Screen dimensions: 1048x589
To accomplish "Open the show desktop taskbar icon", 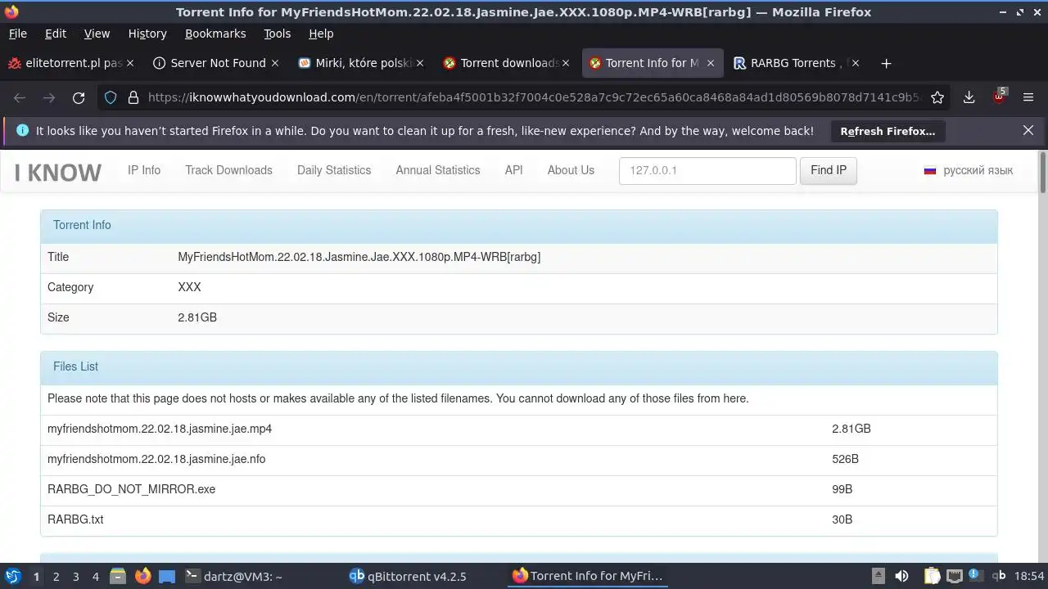I will (x=167, y=576).
